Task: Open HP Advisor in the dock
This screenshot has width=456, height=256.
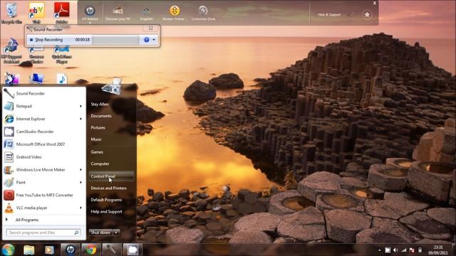Action: (x=90, y=14)
